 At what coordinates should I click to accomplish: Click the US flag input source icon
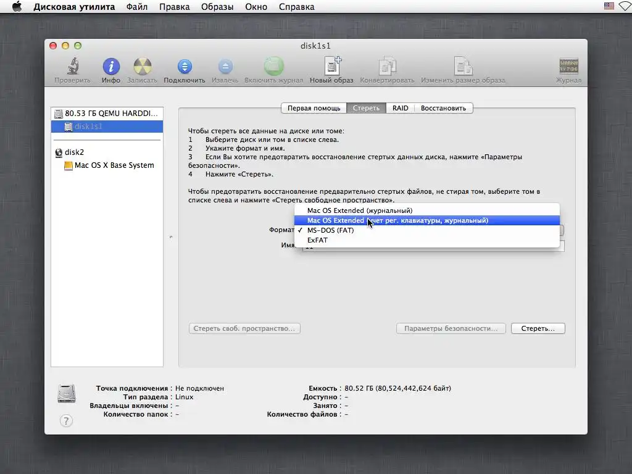[x=609, y=6]
